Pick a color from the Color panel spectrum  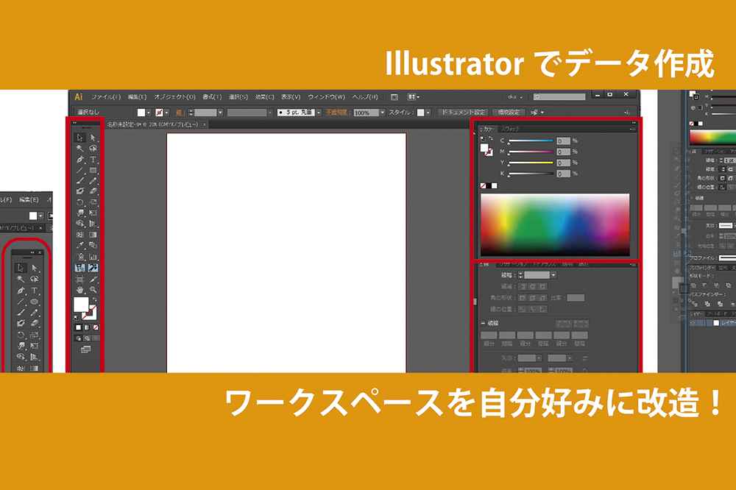point(555,225)
